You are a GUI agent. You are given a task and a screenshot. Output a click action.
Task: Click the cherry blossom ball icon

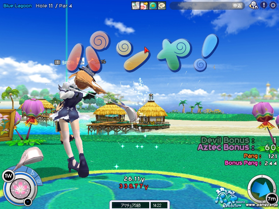pos(20,188)
